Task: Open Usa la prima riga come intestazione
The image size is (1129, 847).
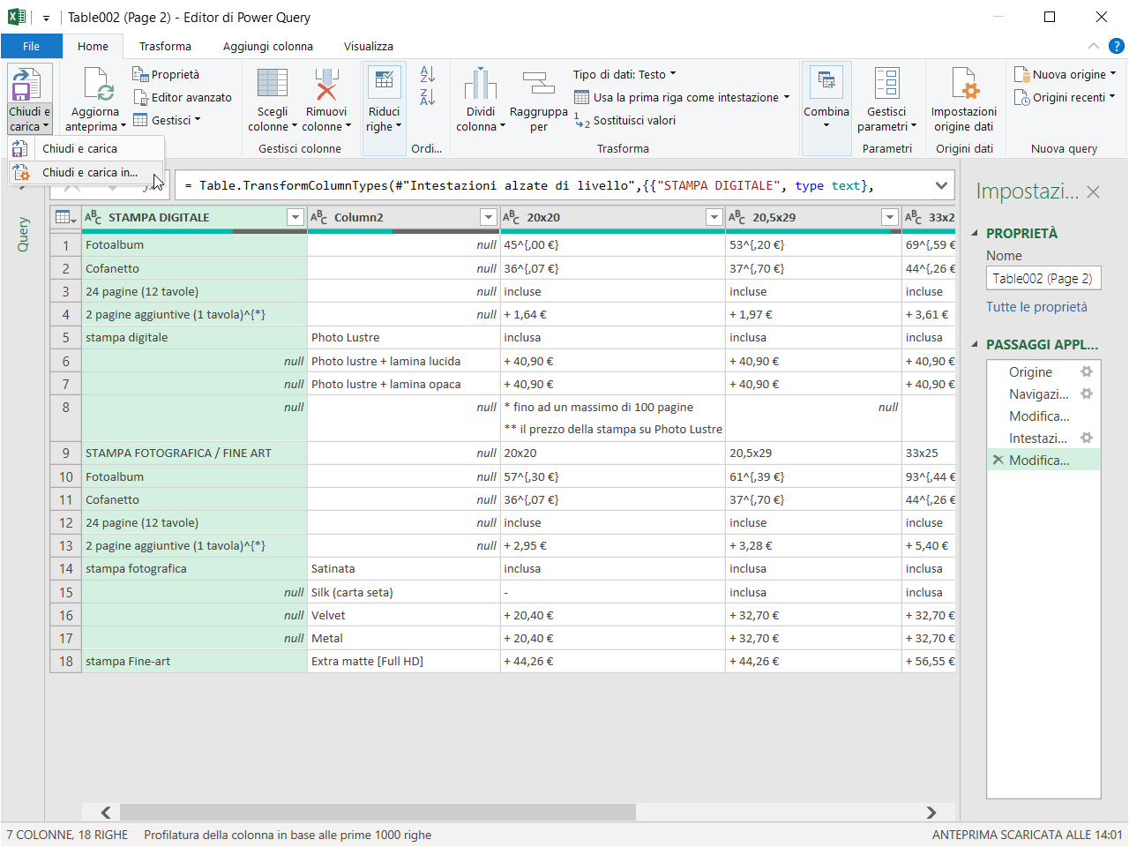Action: (x=682, y=97)
